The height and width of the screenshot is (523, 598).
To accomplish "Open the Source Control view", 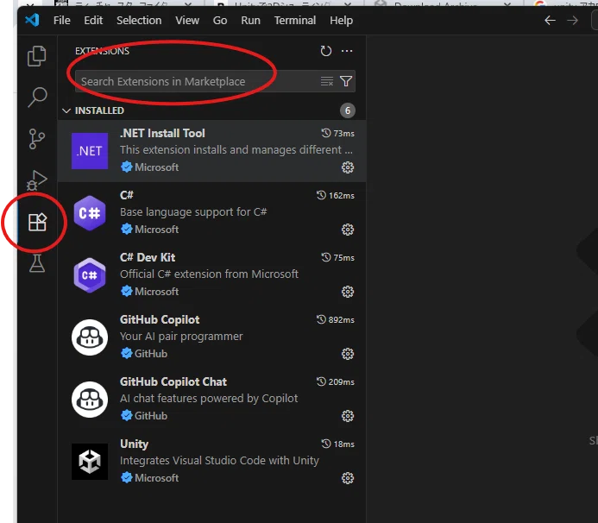I will (x=37, y=139).
